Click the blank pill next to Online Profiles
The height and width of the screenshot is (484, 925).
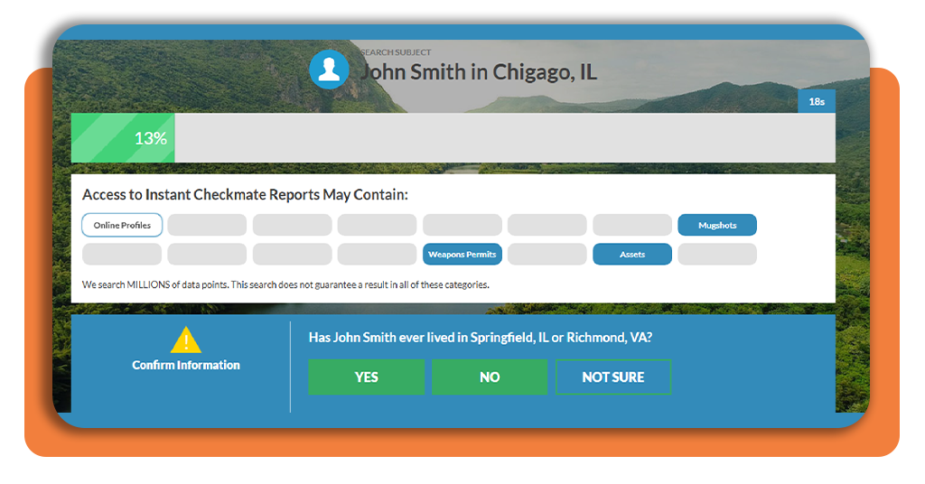coord(207,225)
